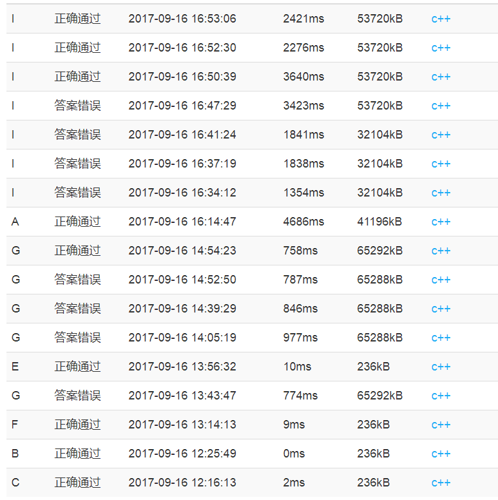The width and height of the screenshot is (498, 500).
Task: Open c++ source for the 16:47:29 submission
Action: tap(441, 106)
